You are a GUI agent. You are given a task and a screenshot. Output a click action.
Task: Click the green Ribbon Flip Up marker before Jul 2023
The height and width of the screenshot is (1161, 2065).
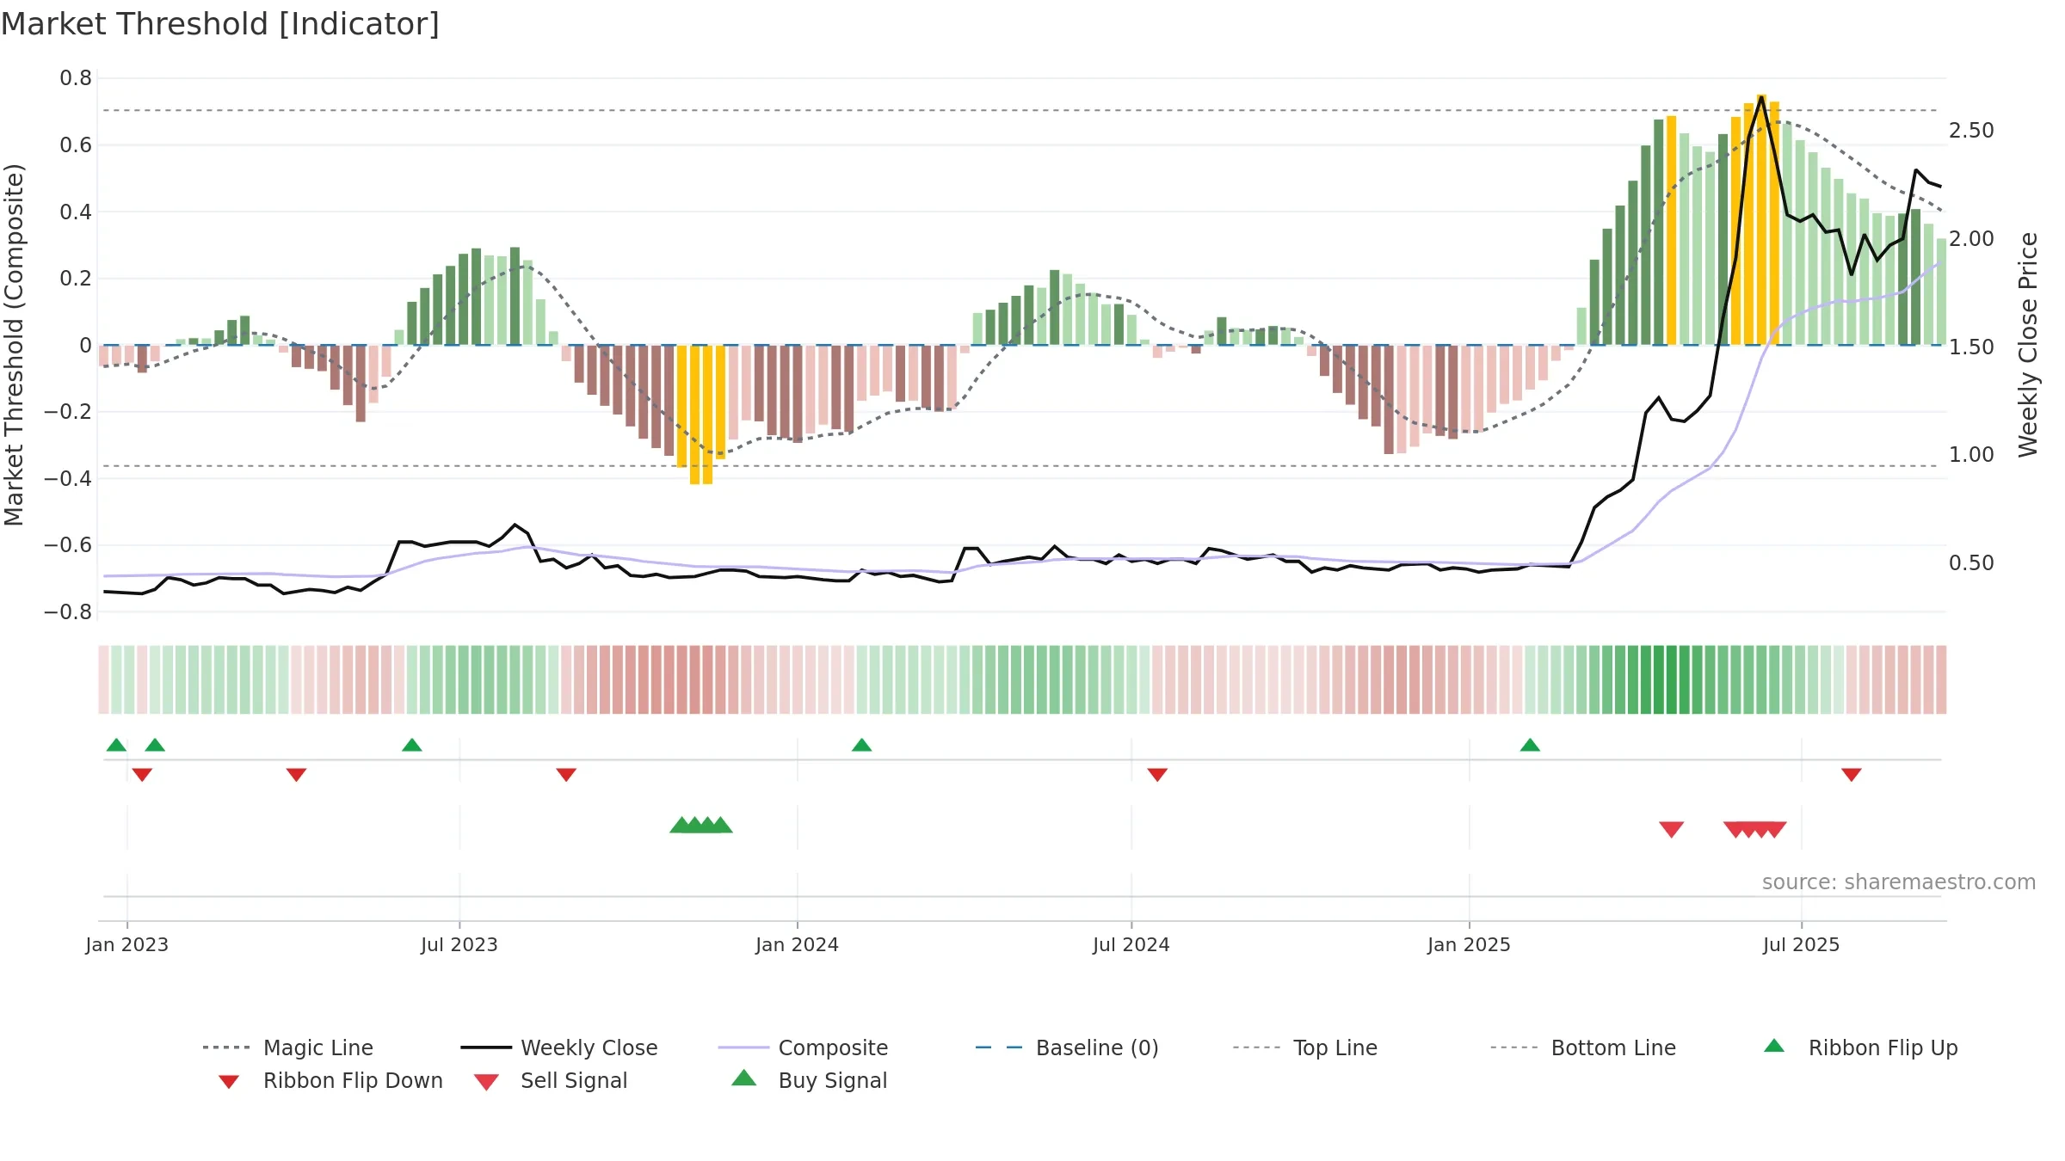(412, 745)
